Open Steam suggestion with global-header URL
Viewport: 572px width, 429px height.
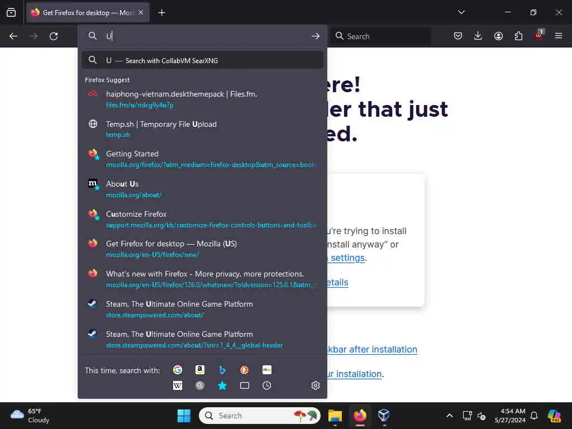coord(202,339)
